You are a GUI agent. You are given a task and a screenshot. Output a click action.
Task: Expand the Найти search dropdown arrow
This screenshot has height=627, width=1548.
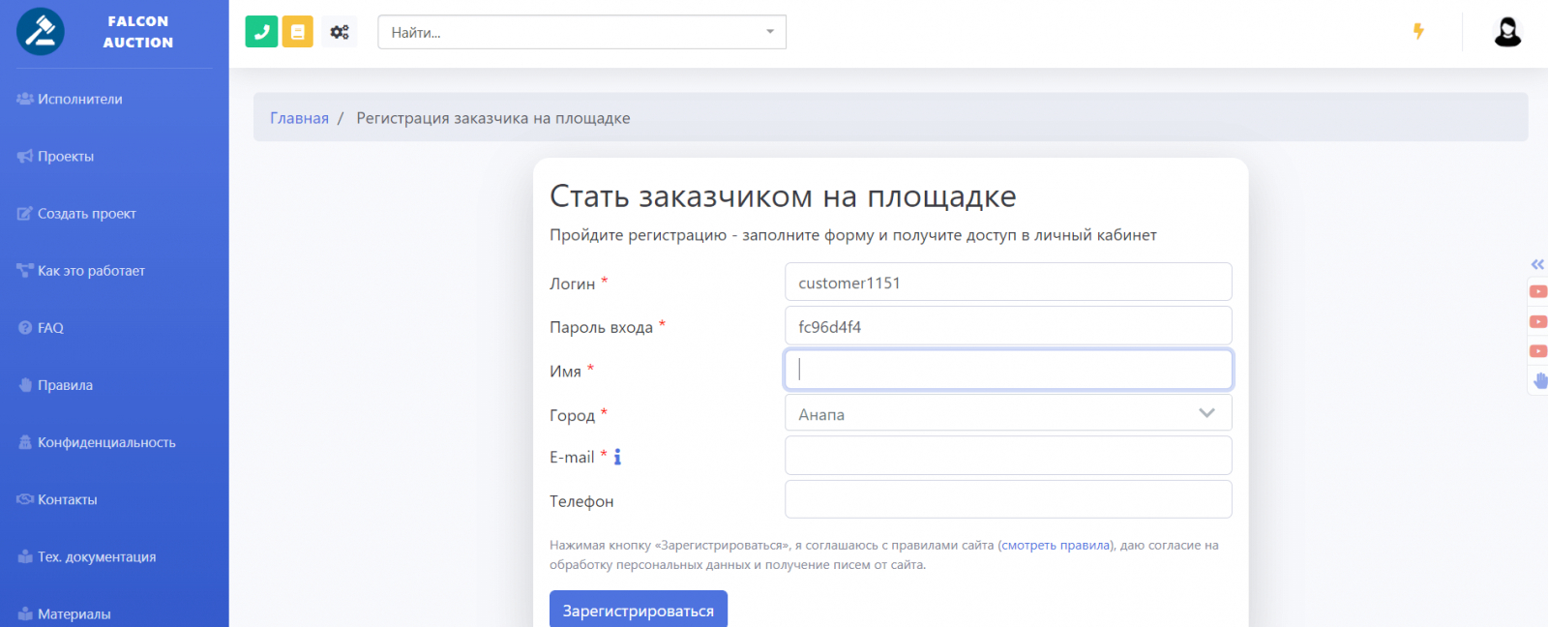tap(770, 32)
